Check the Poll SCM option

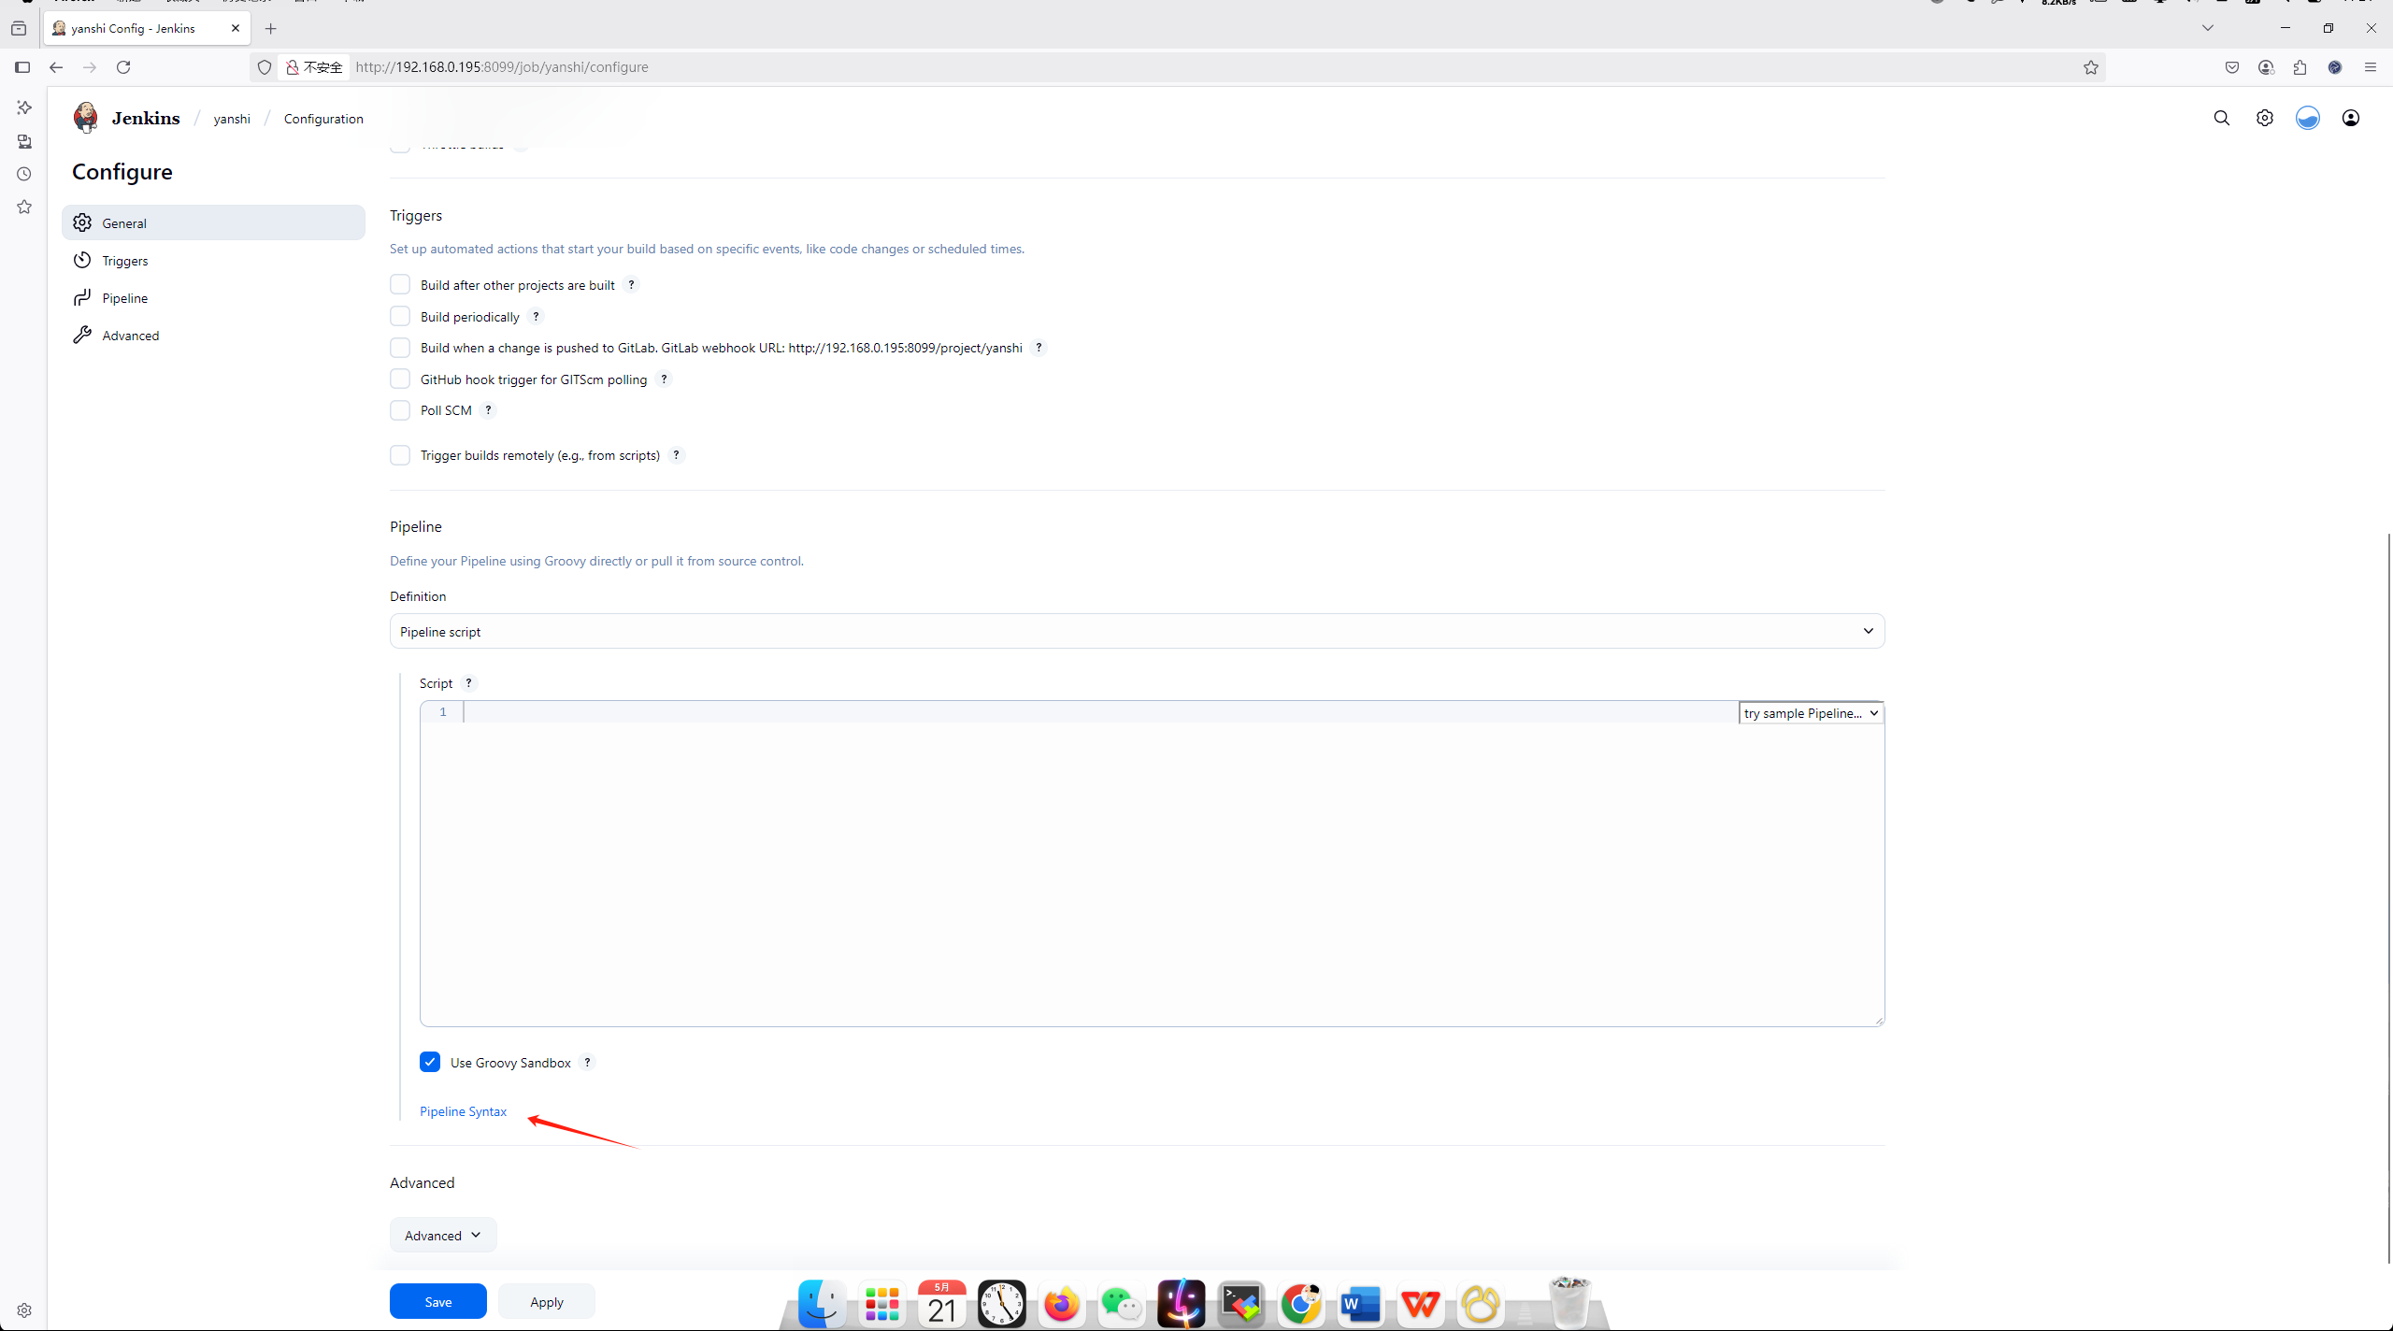coord(400,410)
